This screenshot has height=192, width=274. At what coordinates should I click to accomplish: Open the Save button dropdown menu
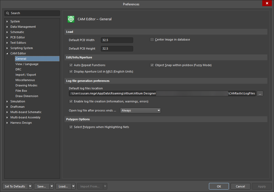pos(51,186)
